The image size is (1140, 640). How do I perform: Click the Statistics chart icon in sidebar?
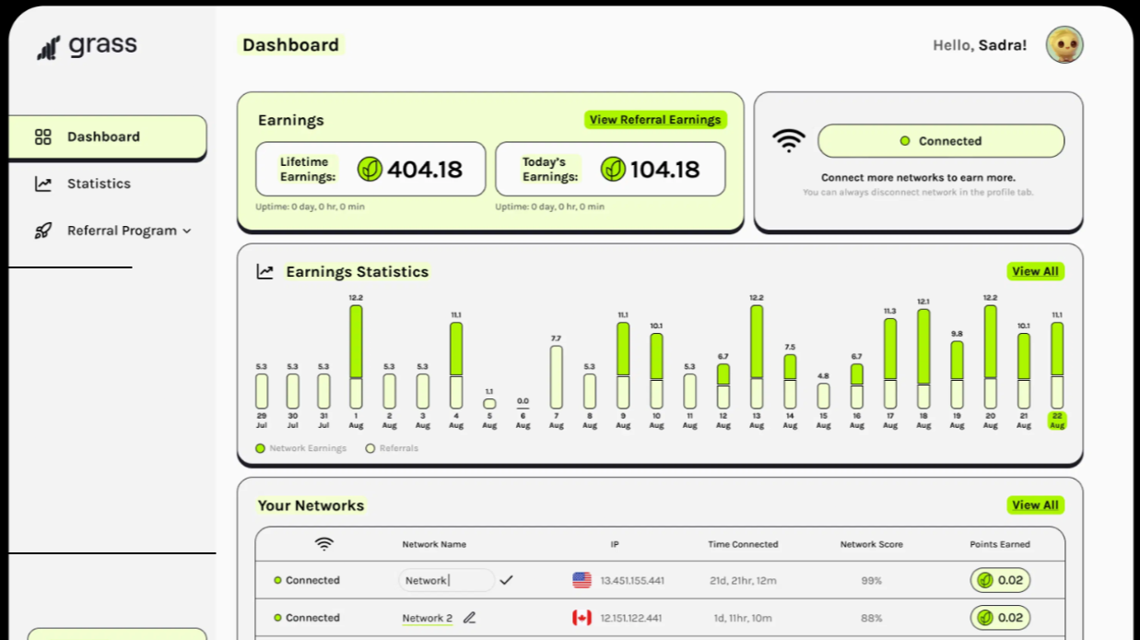[43, 184]
